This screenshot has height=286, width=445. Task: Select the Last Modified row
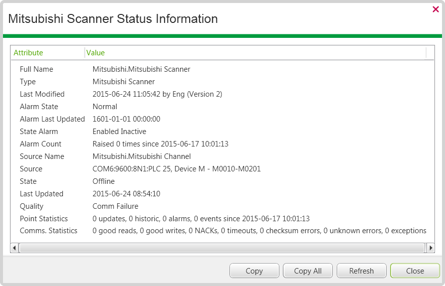tap(42, 94)
